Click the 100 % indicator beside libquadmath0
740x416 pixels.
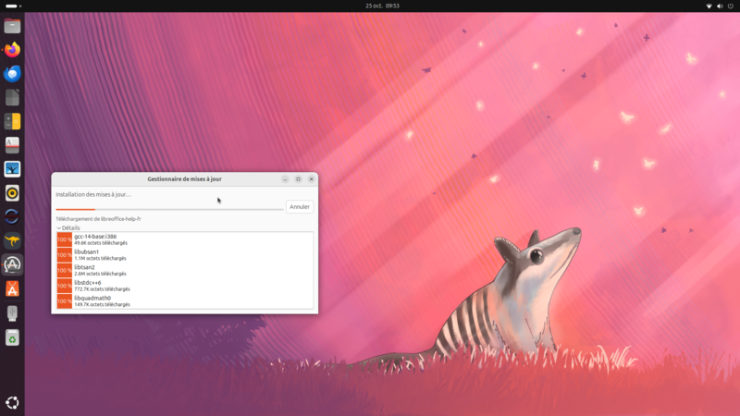(65, 301)
